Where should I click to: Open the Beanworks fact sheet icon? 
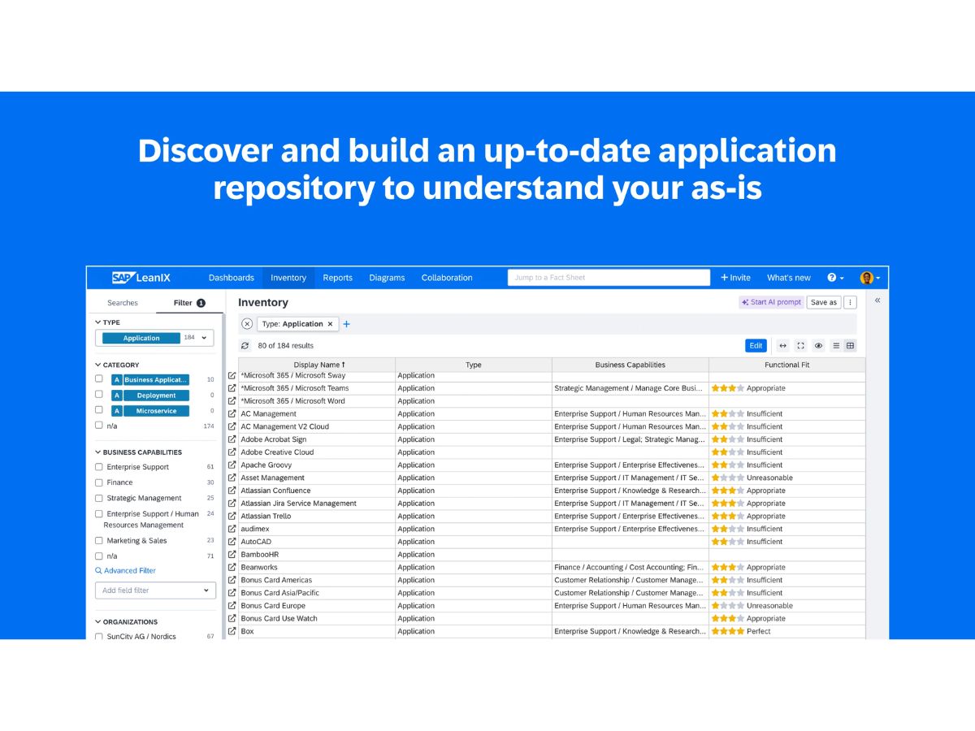click(x=232, y=567)
